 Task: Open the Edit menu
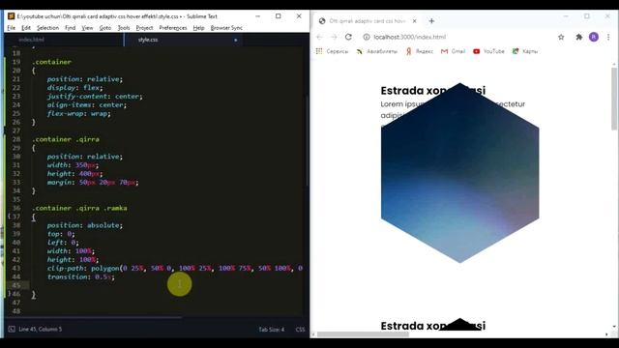[x=26, y=28]
